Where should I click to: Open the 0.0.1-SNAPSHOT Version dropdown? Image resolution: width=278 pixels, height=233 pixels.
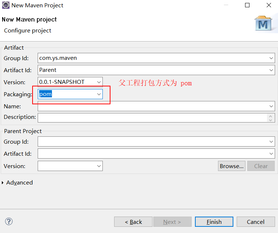coord(99,82)
